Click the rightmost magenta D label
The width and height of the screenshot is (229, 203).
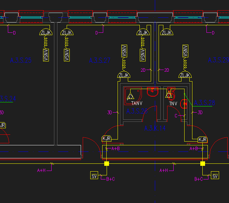[213, 33]
